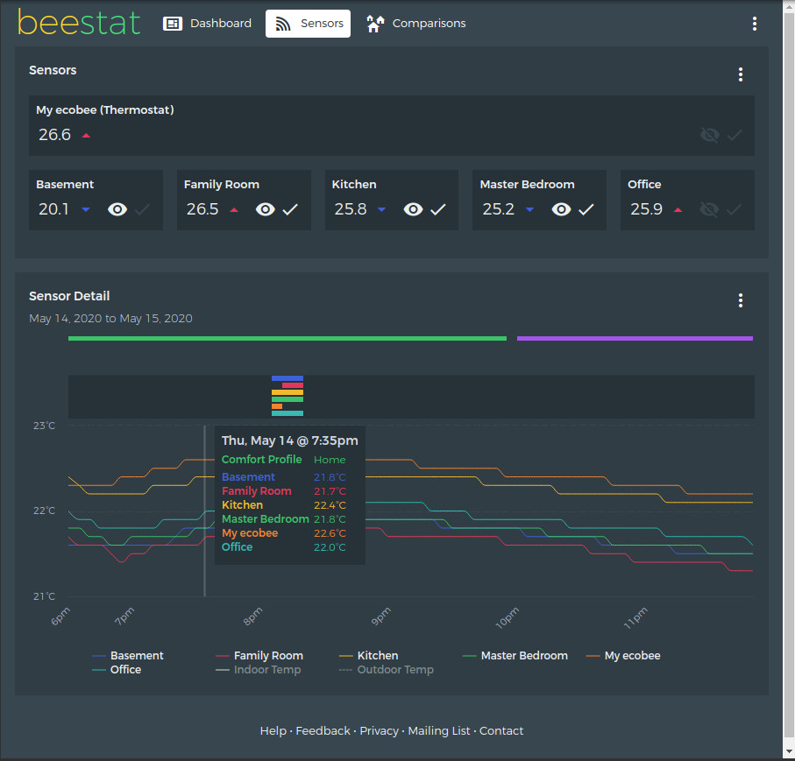Hide the Family Room sensor with the eye toggle
This screenshot has height=761, width=795.
(265, 209)
